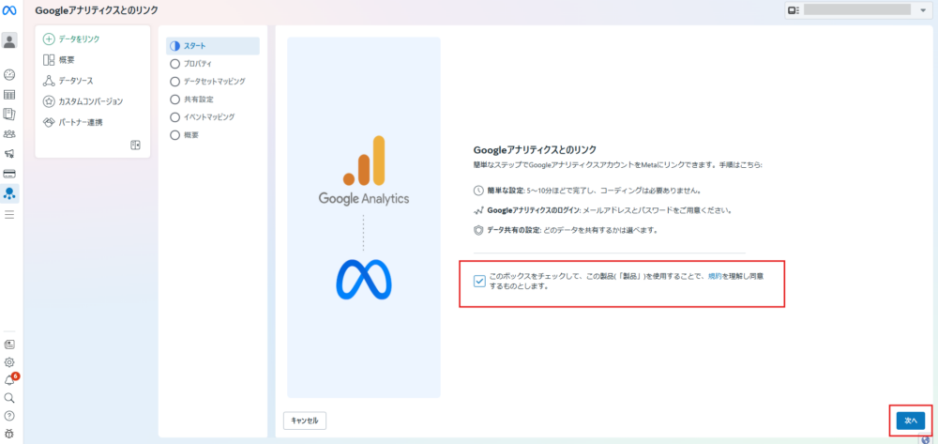938x444 pixels.
Task: Click the Google Analytics logo image
Action: (x=364, y=171)
